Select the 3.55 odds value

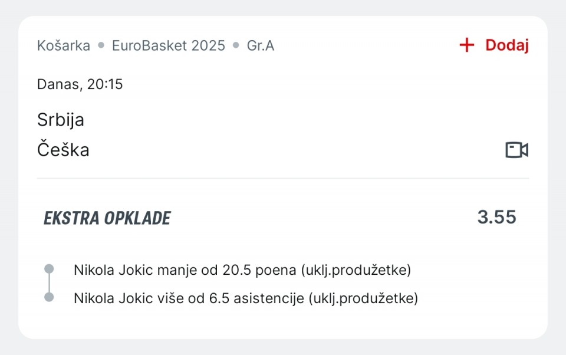click(x=496, y=217)
